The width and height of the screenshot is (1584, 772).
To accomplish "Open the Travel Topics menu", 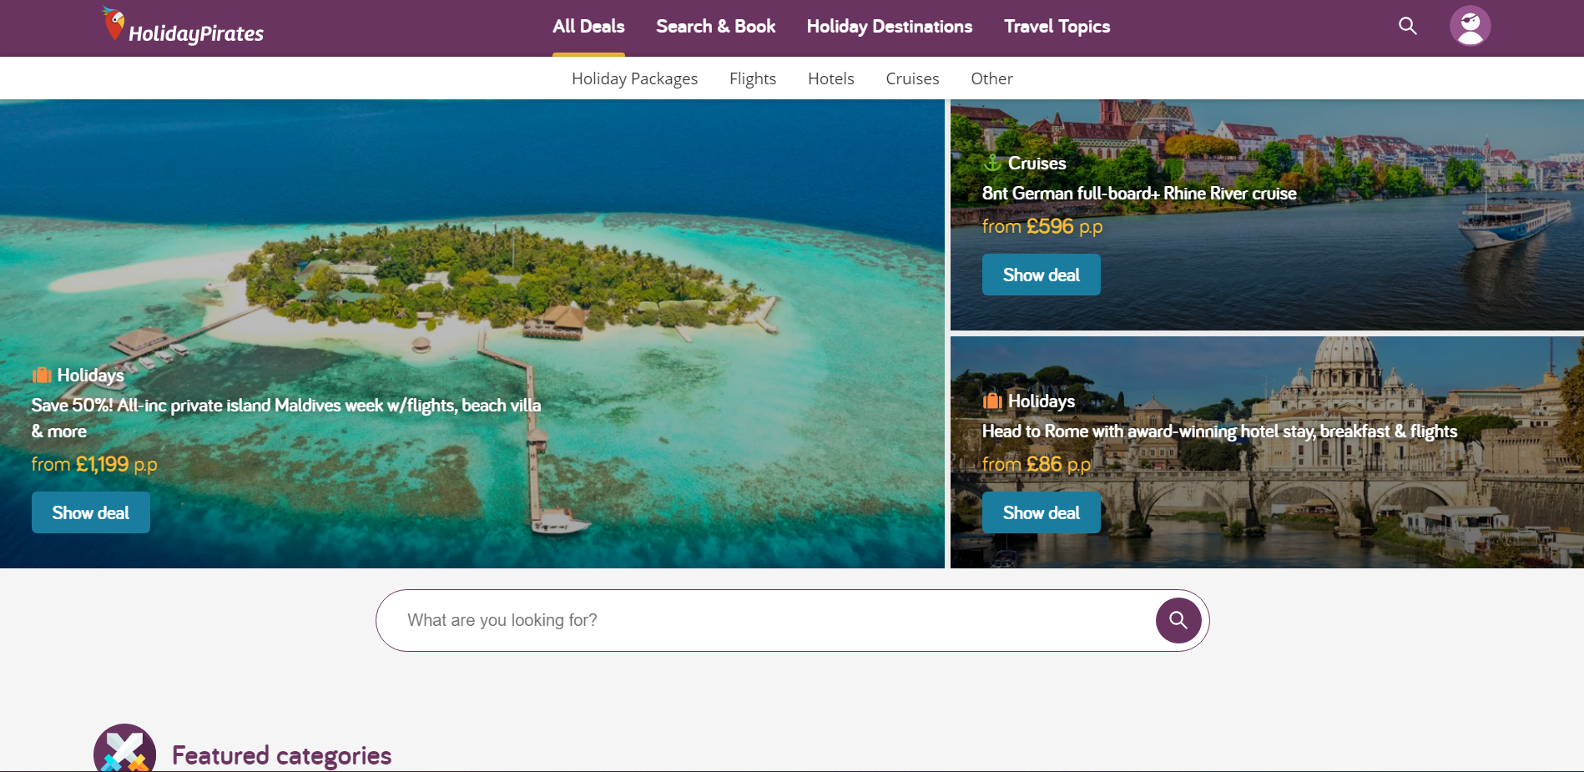I will (1057, 27).
